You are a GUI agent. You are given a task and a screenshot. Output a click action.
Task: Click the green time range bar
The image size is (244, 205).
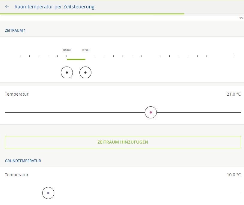76,59
